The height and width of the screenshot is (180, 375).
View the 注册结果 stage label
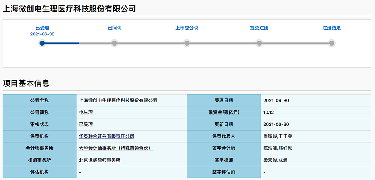(x=332, y=28)
